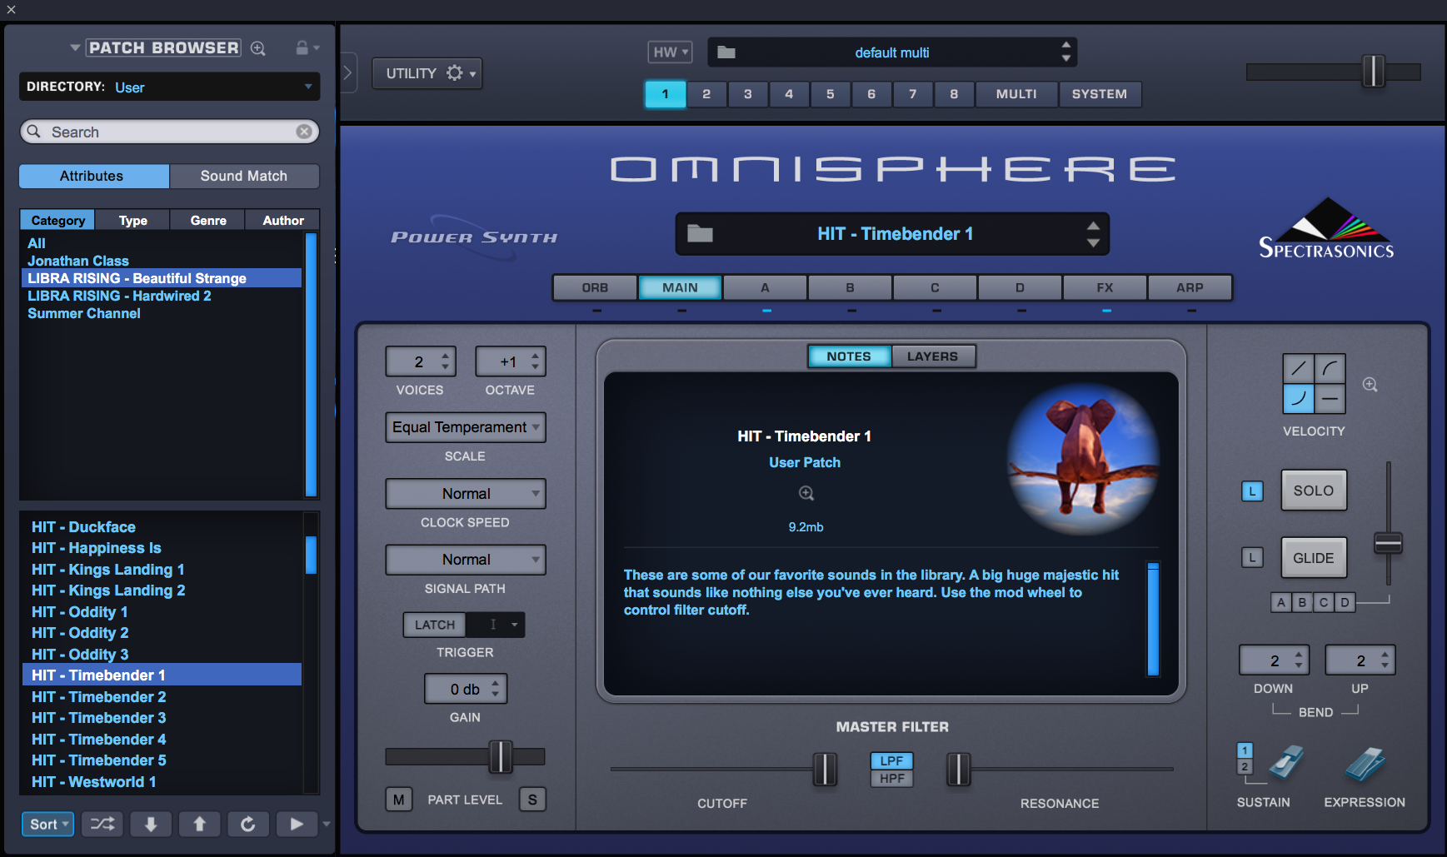The width and height of the screenshot is (1447, 857).
Task: Open the Trigger mode dropdown
Action: [496, 625]
